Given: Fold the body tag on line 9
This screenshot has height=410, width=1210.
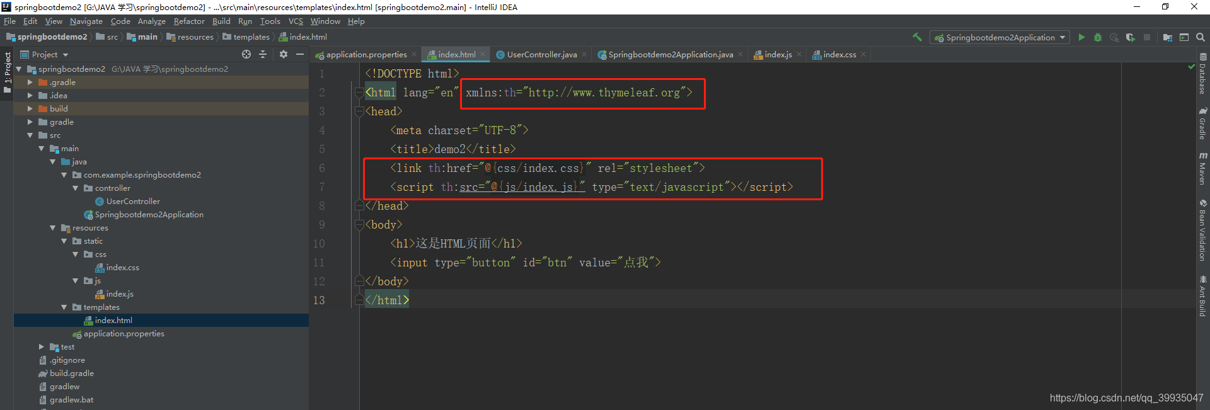Looking at the screenshot, I should pos(359,225).
